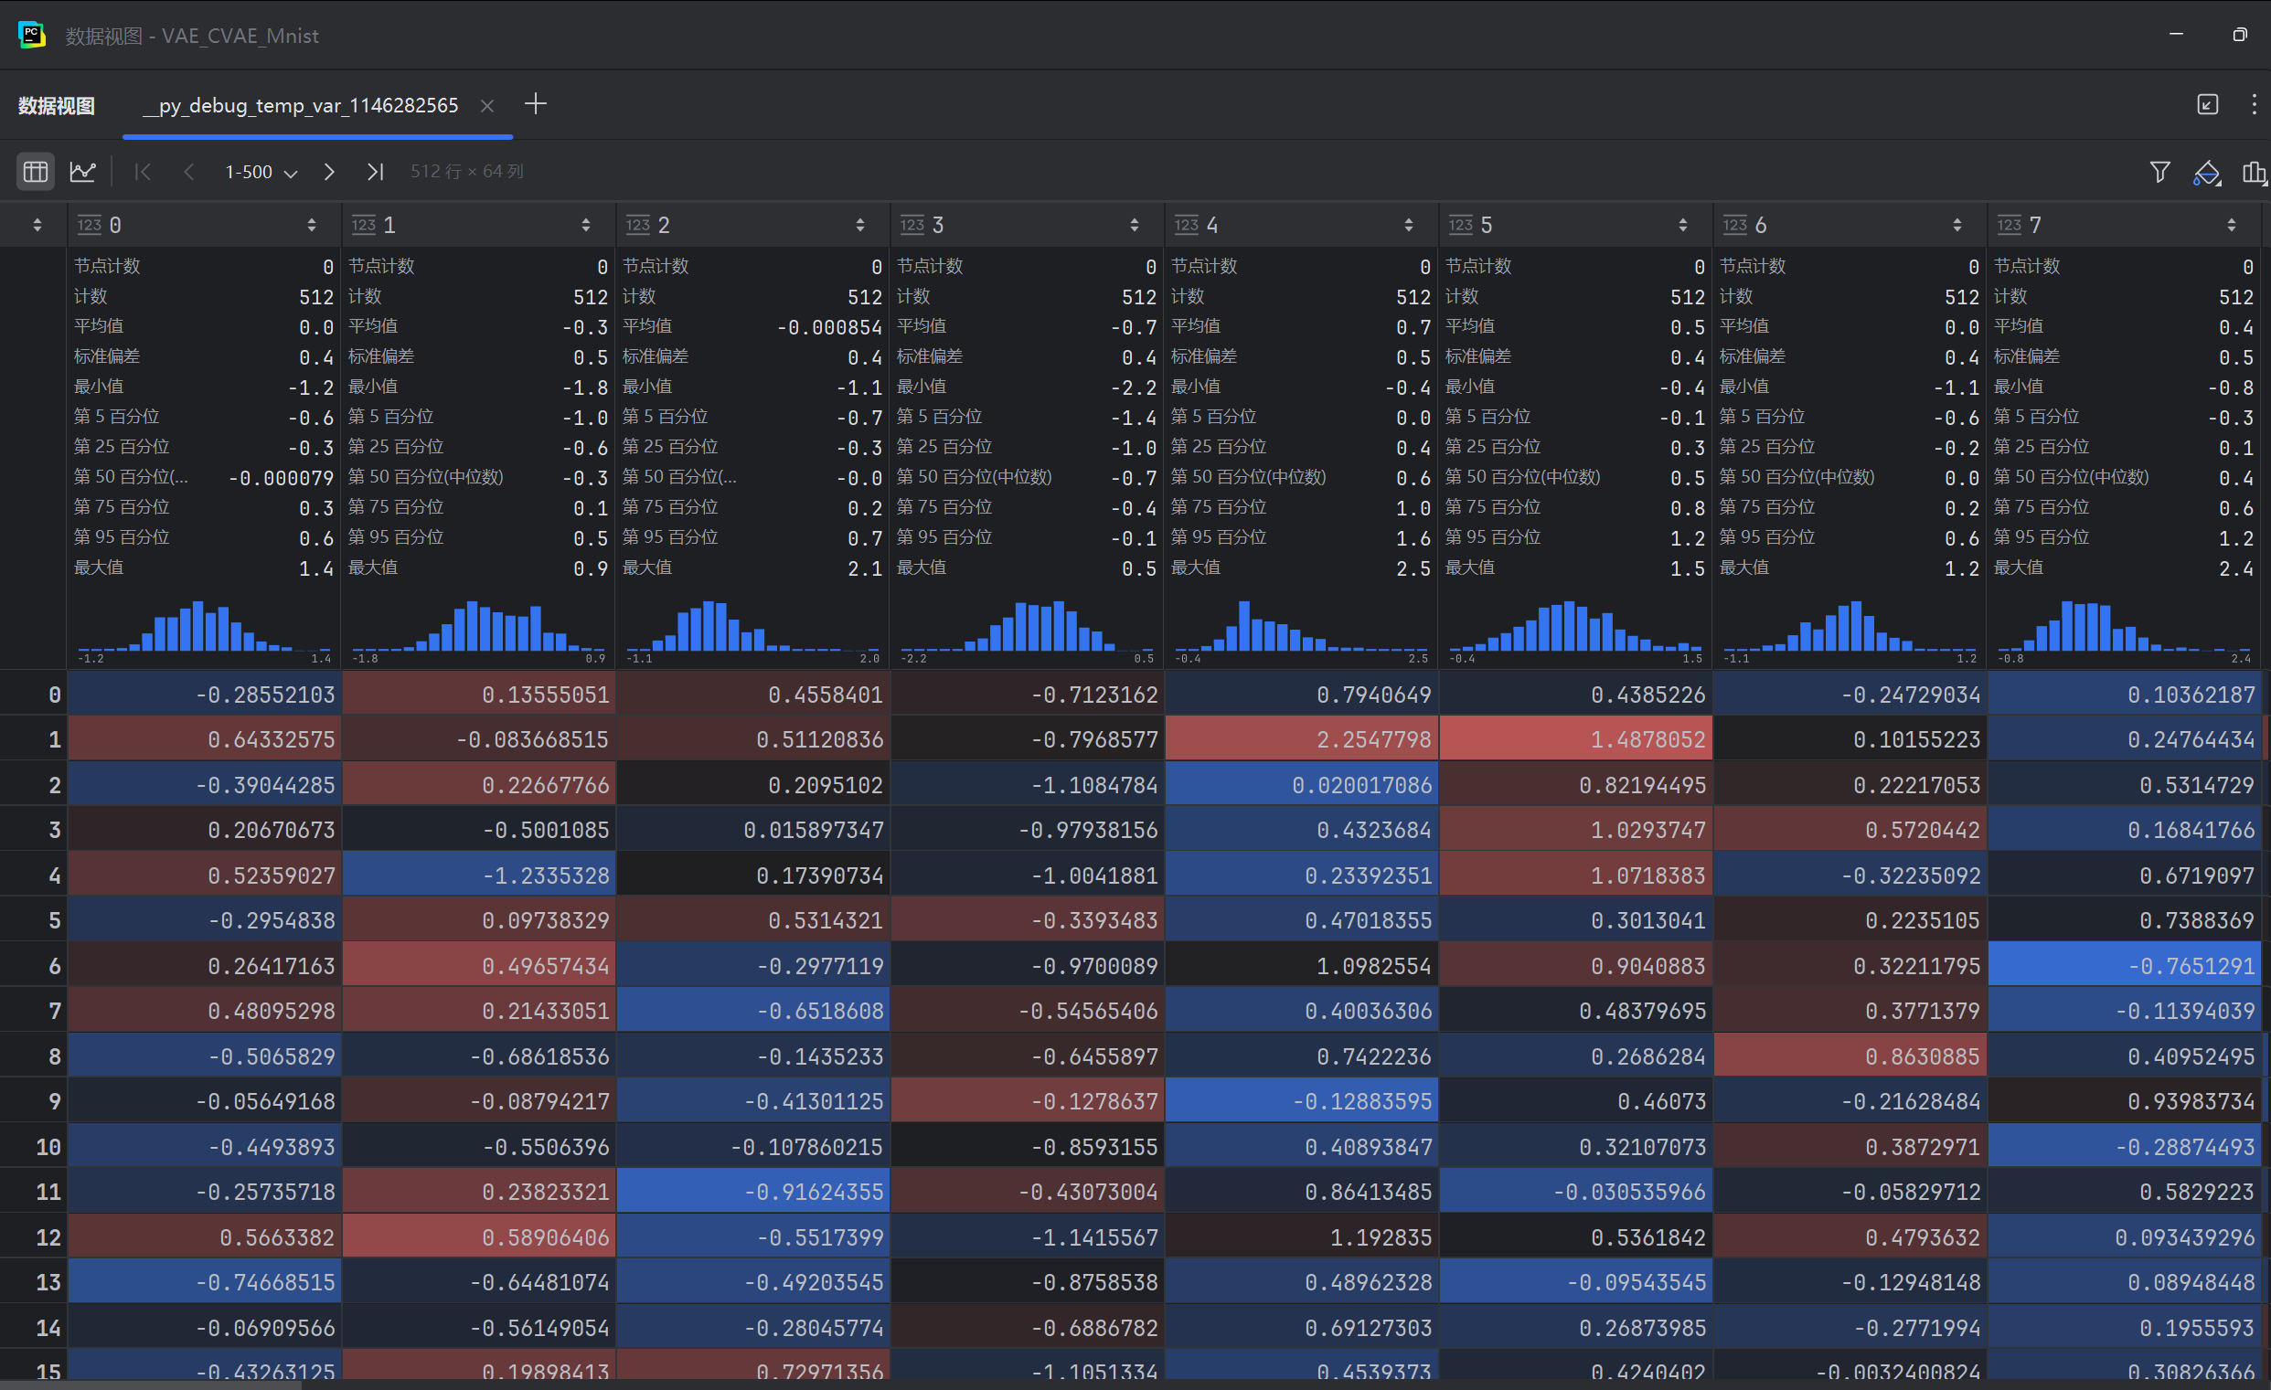
Task: Sort column 4 using its arrows
Action: (x=1408, y=225)
